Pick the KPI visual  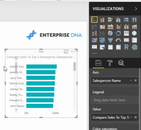(x=94, y=47)
